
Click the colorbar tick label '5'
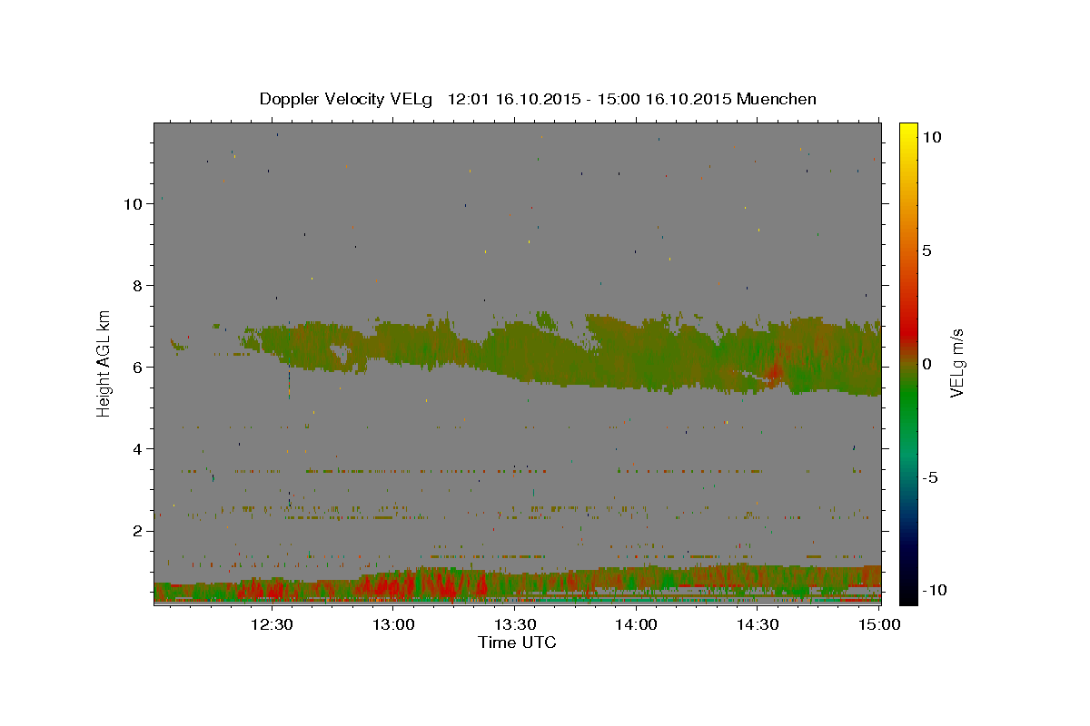(x=927, y=250)
